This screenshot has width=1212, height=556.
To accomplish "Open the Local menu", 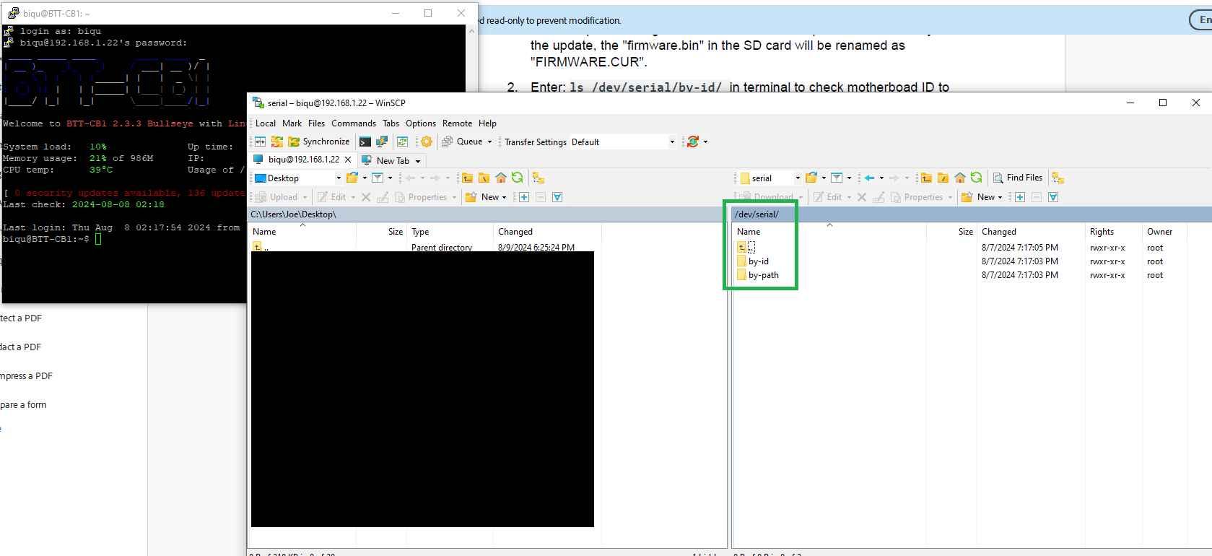I will click(266, 123).
